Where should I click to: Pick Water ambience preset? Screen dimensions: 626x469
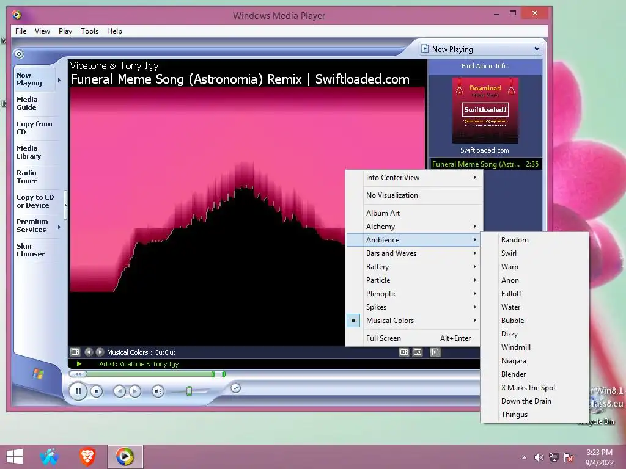click(534, 307)
